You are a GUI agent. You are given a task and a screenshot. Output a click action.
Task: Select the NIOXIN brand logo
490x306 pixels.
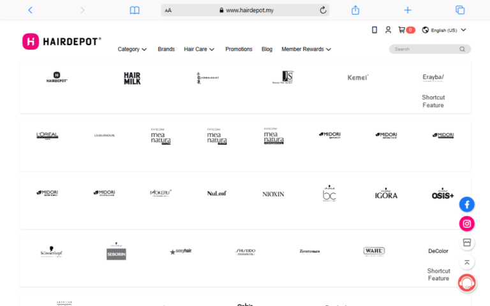[273, 194]
